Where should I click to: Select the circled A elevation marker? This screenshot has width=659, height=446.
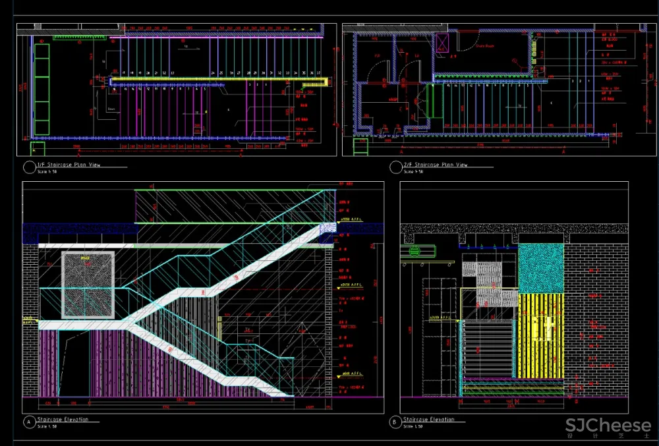pyautogui.click(x=28, y=422)
